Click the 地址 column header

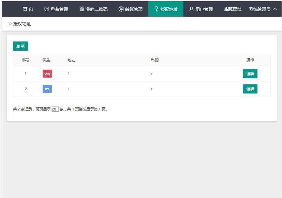[71, 60]
